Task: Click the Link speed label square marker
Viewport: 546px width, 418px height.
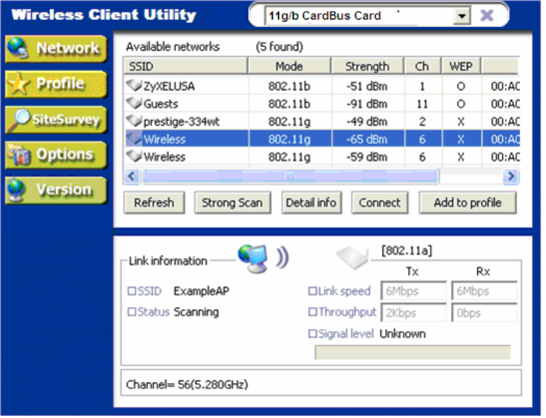Action: (312, 291)
